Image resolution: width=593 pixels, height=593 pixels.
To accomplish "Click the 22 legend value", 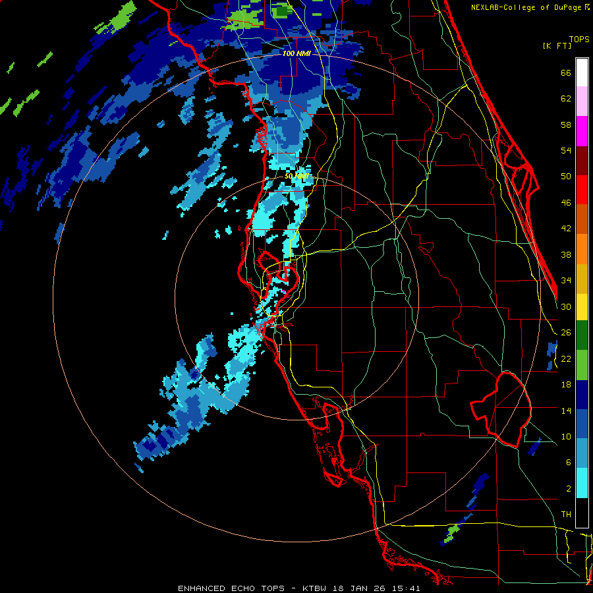I will (x=566, y=358).
